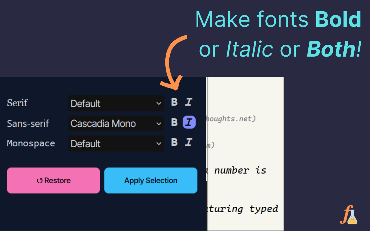Click the Restore button
The height and width of the screenshot is (231, 370).
tap(53, 180)
